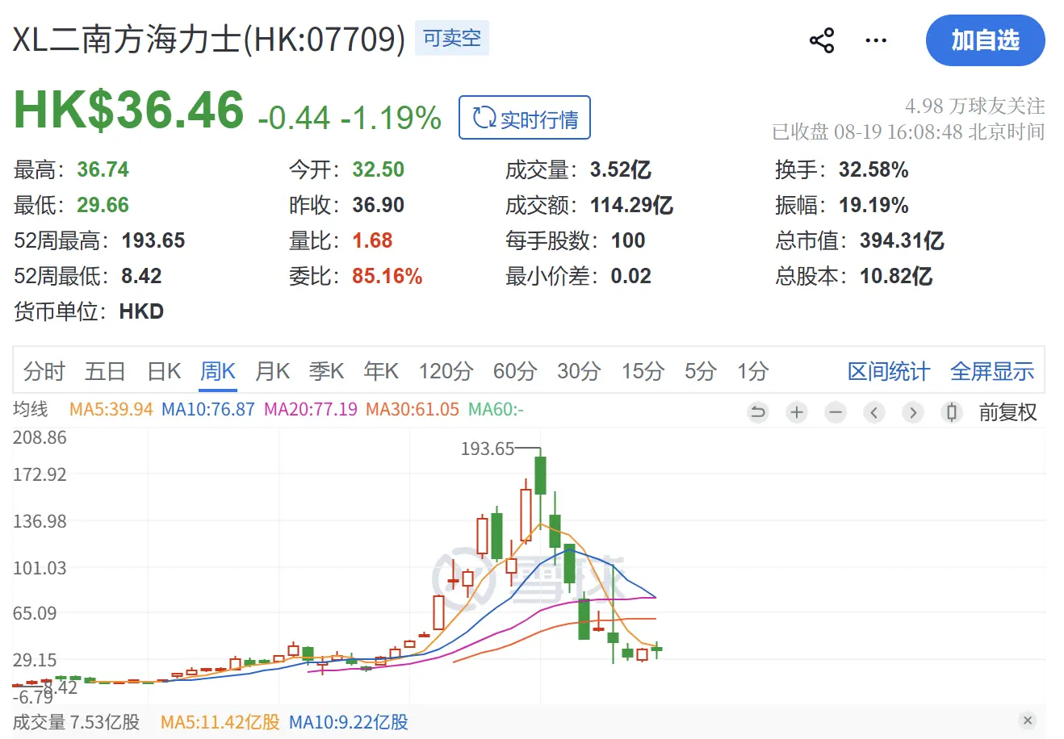
Task: Zoom in chart with plus icon
Action: click(x=797, y=412)
